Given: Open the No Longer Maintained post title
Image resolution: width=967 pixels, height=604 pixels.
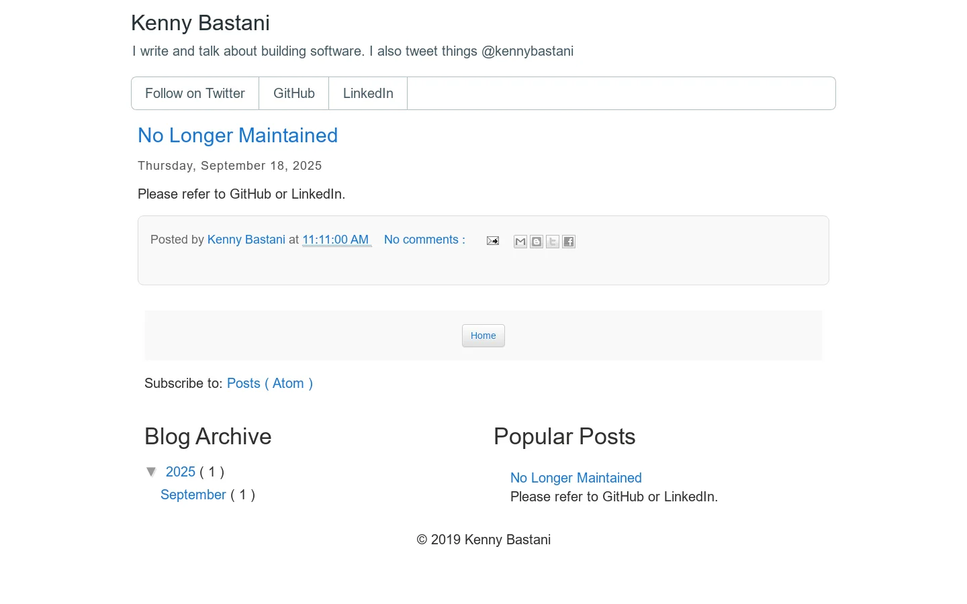Looking at the screenshot, I should click(238, 136).
